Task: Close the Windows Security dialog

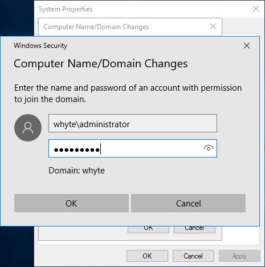Action: pyautogui.click(x=247, y=46)
